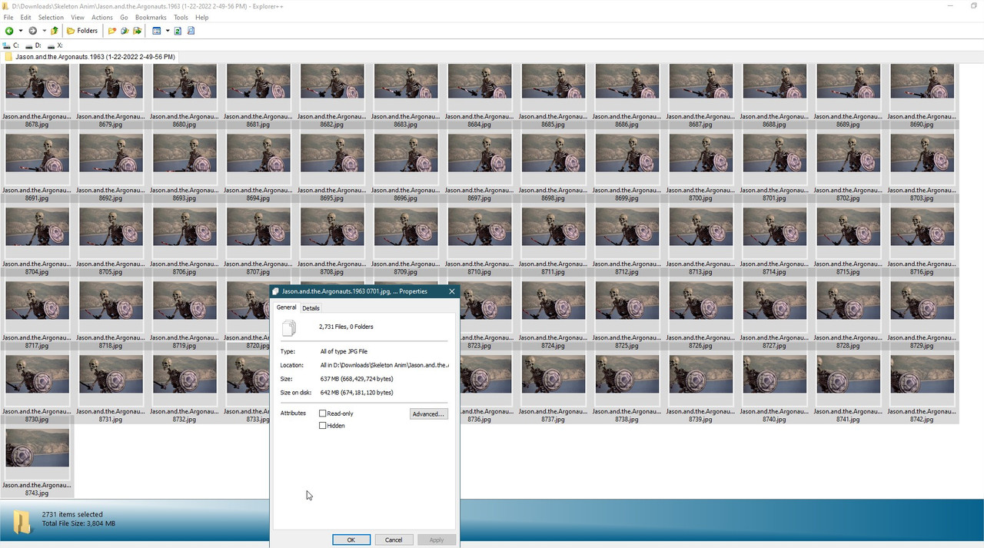Check the Hidden attribute checkbox

click(323, 426)
